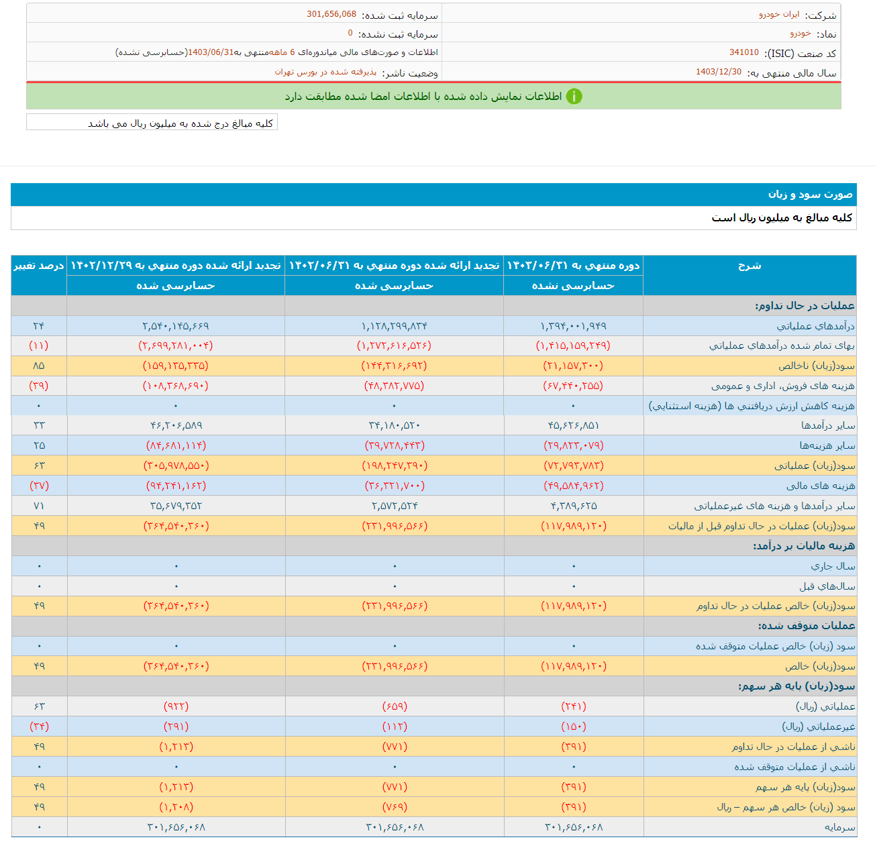Click the ISIC industry code 341010
The height and width of the screenshot is (860, 875).
click(x=744, y=52)
